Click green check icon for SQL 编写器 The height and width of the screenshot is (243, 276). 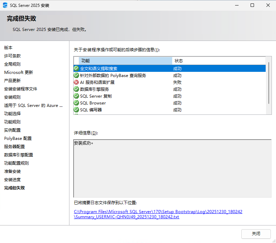[76, 110]
